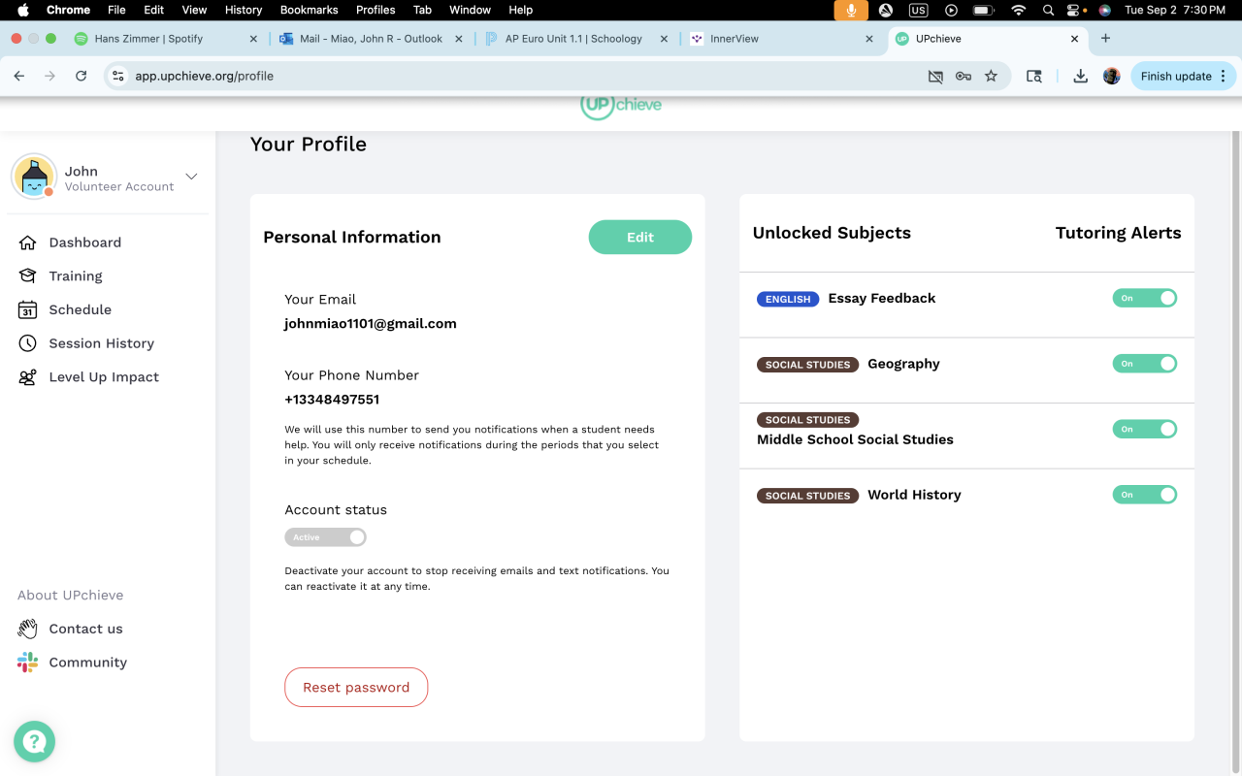This screenshot has width=1242, height=776.
Task: Open the Dashboard home icon
Action: 28,242
